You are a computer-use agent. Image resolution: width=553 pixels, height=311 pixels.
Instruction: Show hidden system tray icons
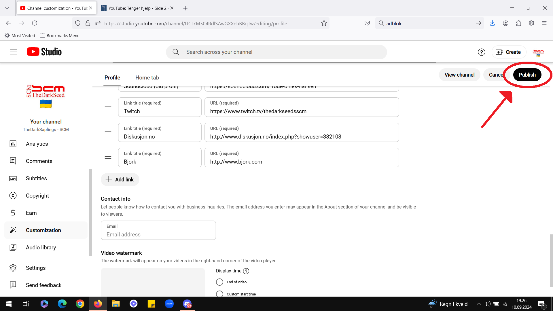(x=479, y=304)
